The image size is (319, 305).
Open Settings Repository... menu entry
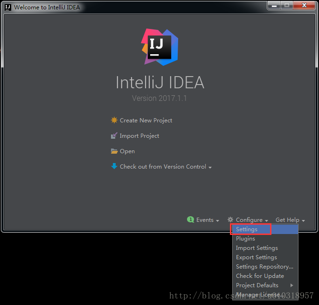265,267
